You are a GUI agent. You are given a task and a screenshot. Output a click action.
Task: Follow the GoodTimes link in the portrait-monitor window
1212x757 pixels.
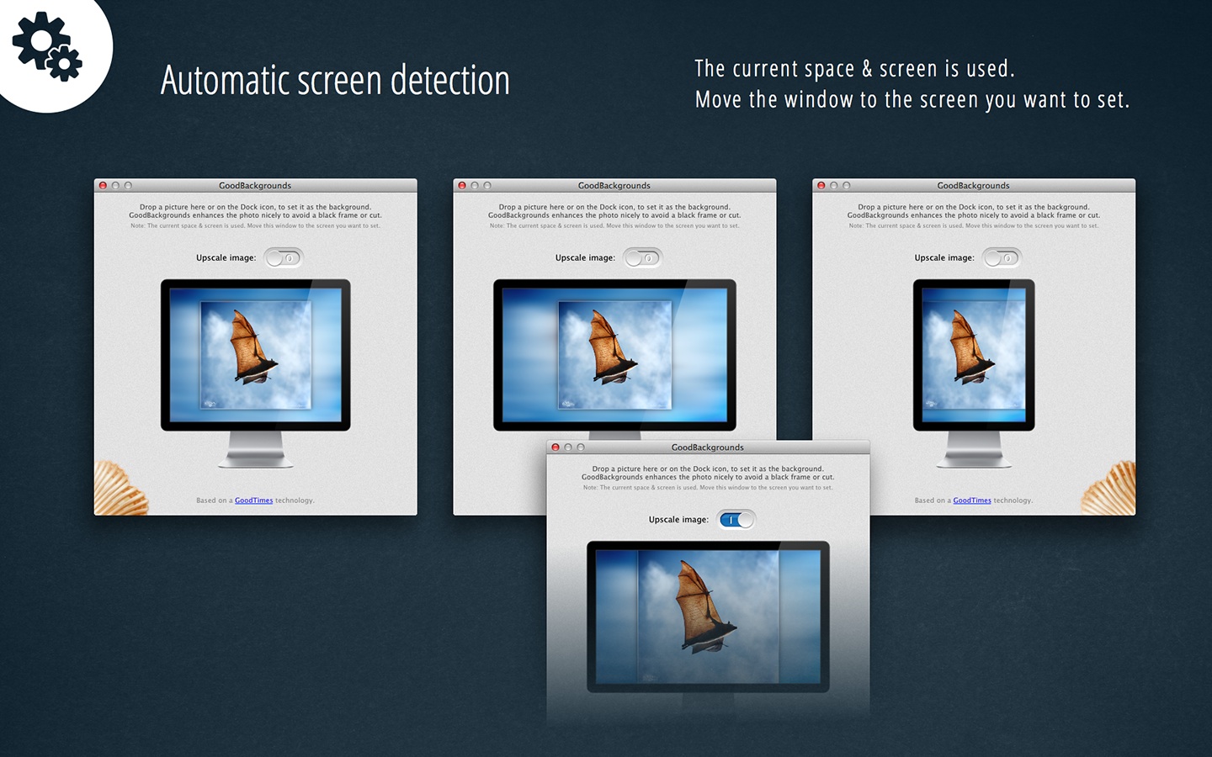(x=972, y=500)
